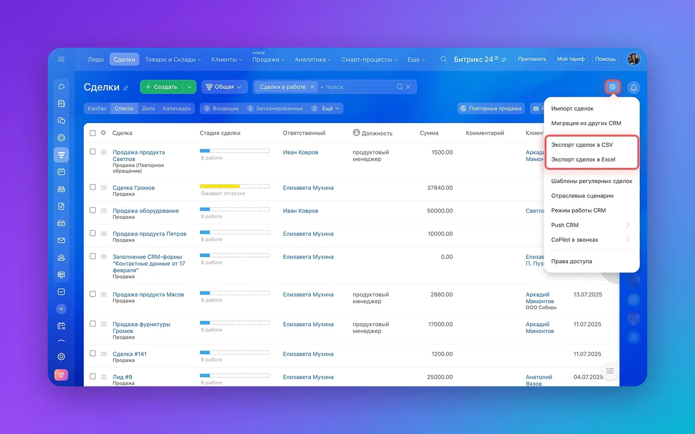This screenshot has width=695, height=434.
Task: Click the rocket icon in the left sidebar
Action: [x=61, y=375]
